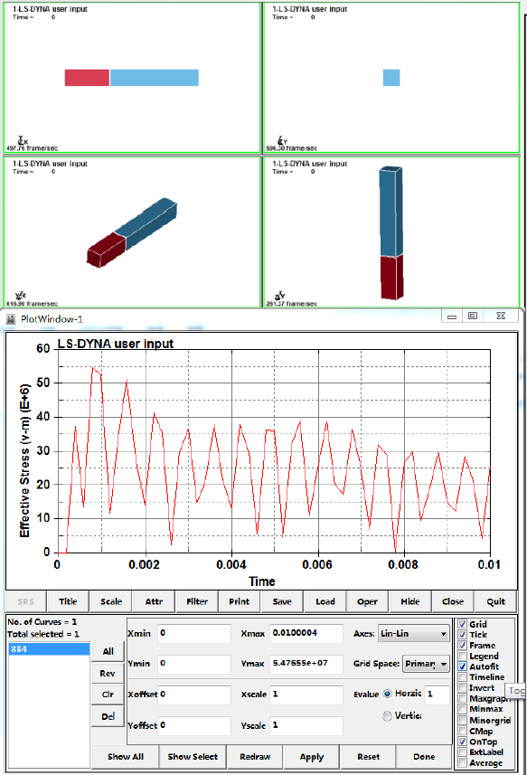This screenshot has width=527, height=775.
Task: Click the blue square in top-right viewport
Action: pyautogui.click(x=391, y=78)
